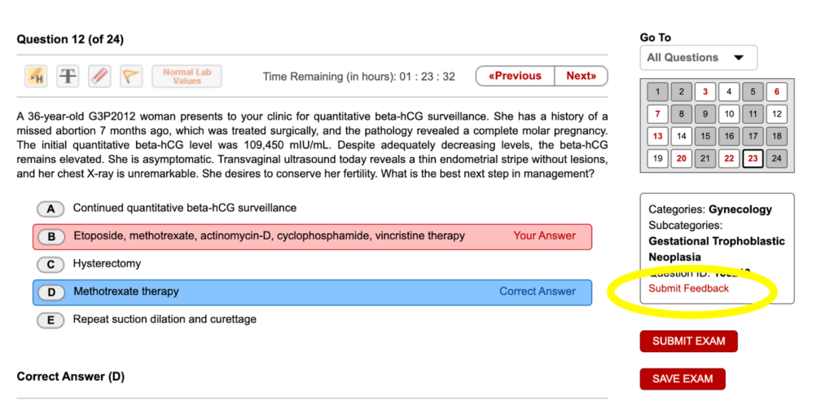
Task: Go to next question
Action: 581,76
